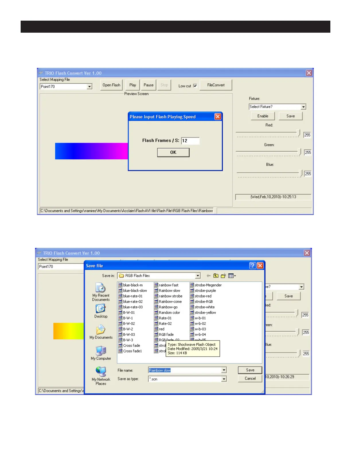This screenshot has width=351, height=454.
Task: Create a new folder using toolbar icon
Action: (x=223, y=276)
